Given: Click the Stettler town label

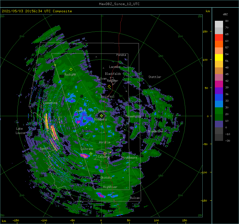Looking at the screenshot, I should click(x=155, y=77).
